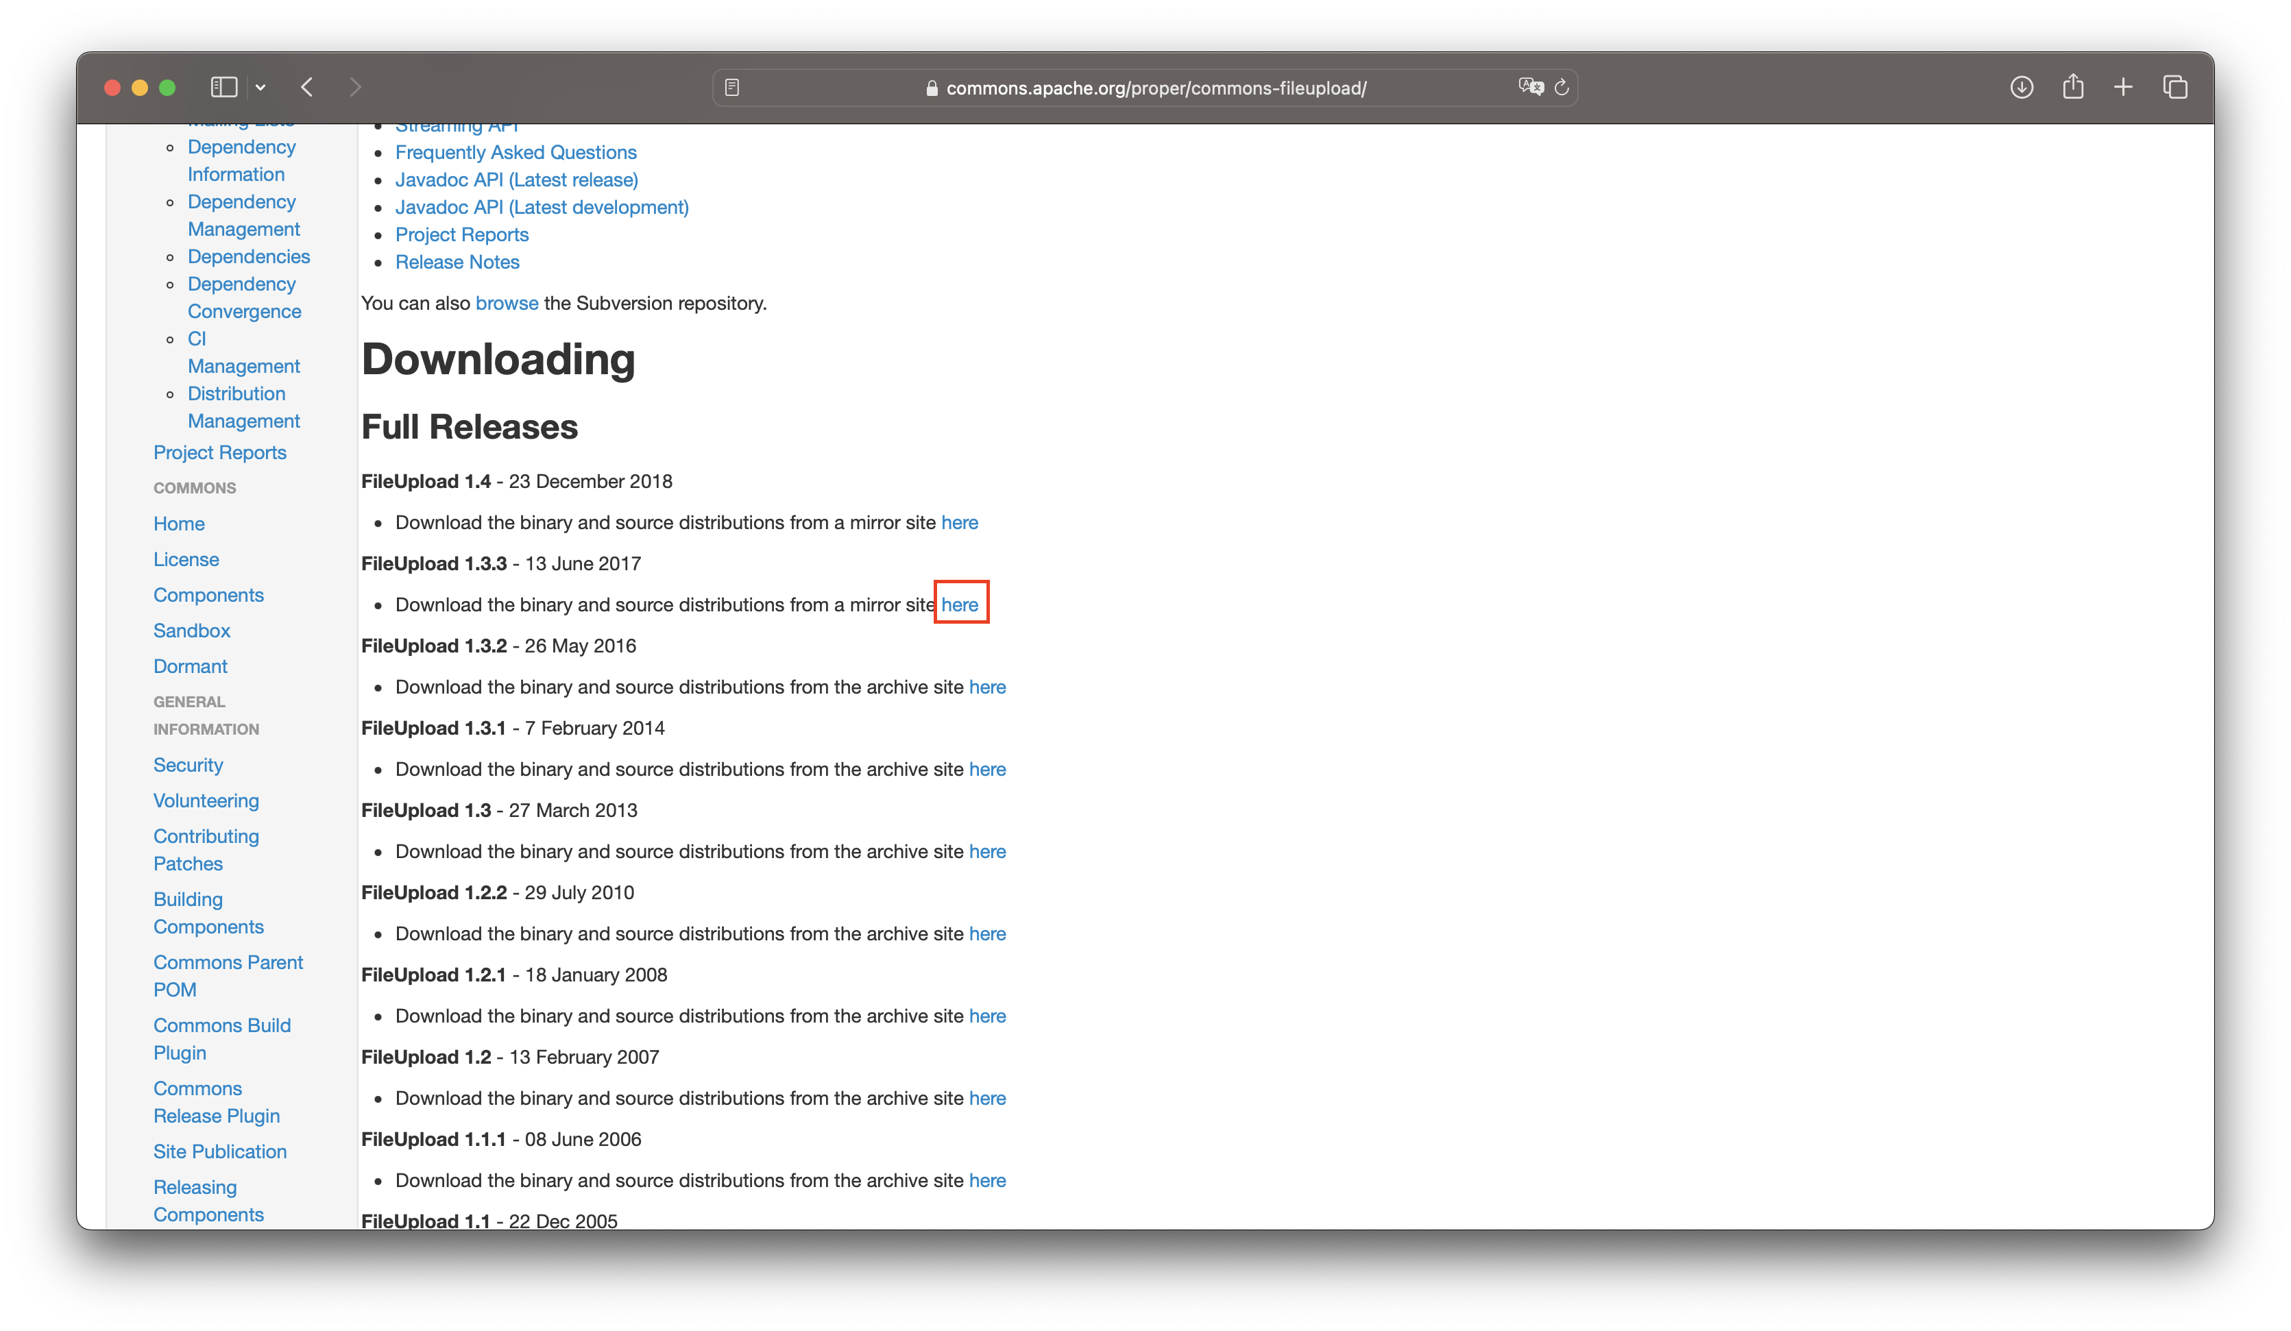Open Dependency Information in sidebar
The width and height of the screenshot is (2291, 1331).
click(241, 161)
